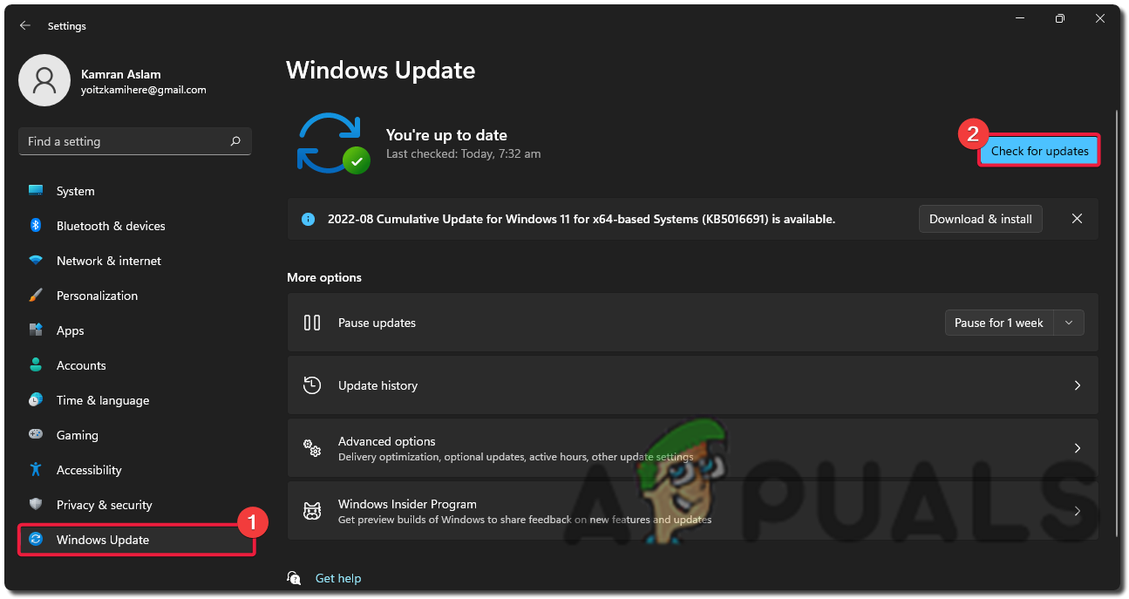Click the Check for updates button
This screenshot has width=1129, height=599.
(x=1039, y=151)
